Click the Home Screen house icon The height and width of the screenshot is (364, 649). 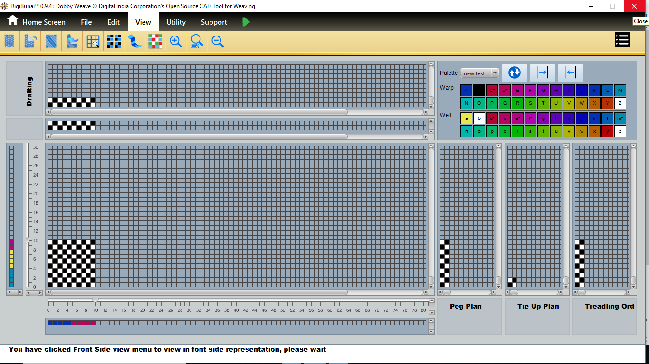pyautogui.click(x=12, y=21)
